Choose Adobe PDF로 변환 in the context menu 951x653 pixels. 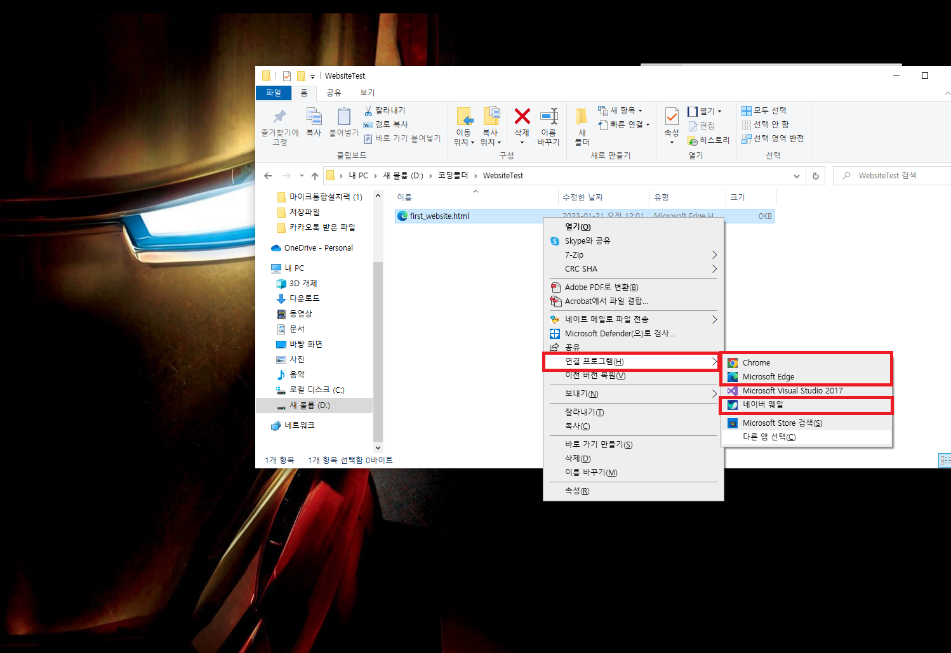pyautogui.click(x=633, y=287)
